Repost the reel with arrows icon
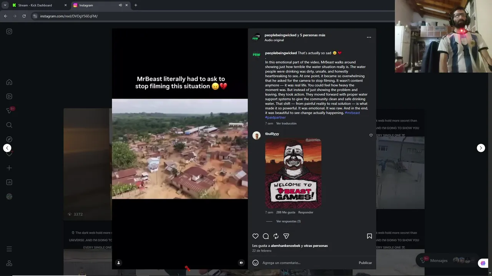The width and height of the screenshot is (492, 276). coord(276,236)
